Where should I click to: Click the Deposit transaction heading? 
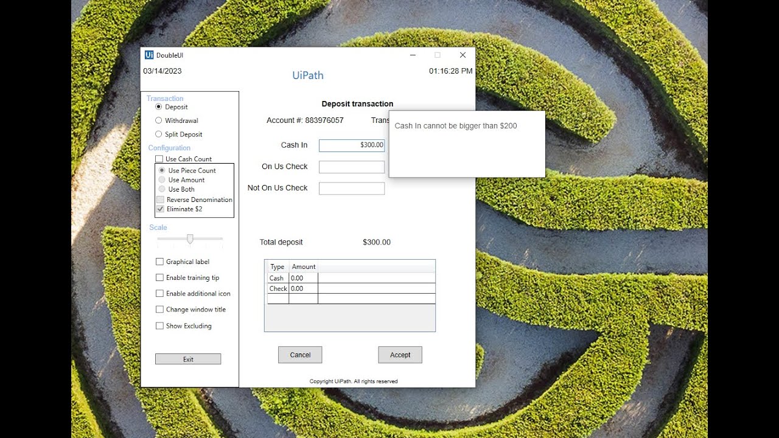point(357,104)
